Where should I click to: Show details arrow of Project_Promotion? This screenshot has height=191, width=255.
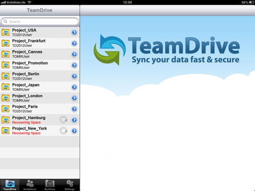(x=74, y=65)
